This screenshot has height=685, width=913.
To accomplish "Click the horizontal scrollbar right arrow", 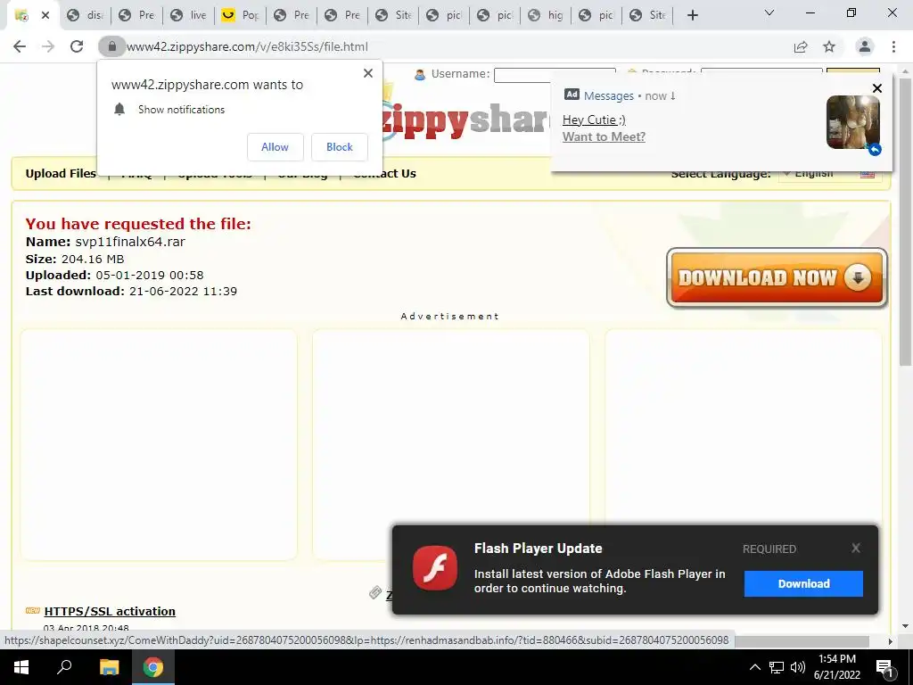I will pos(890,641).
